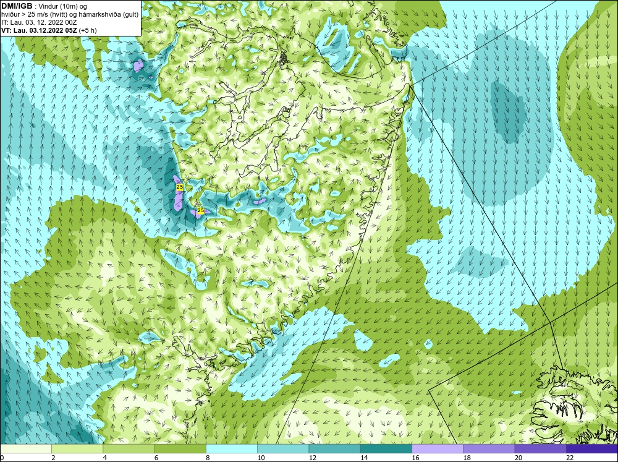Screen dimensions: 618x462
Task: Click the scale value "22" on the legend
Action: tap(570, 458)
